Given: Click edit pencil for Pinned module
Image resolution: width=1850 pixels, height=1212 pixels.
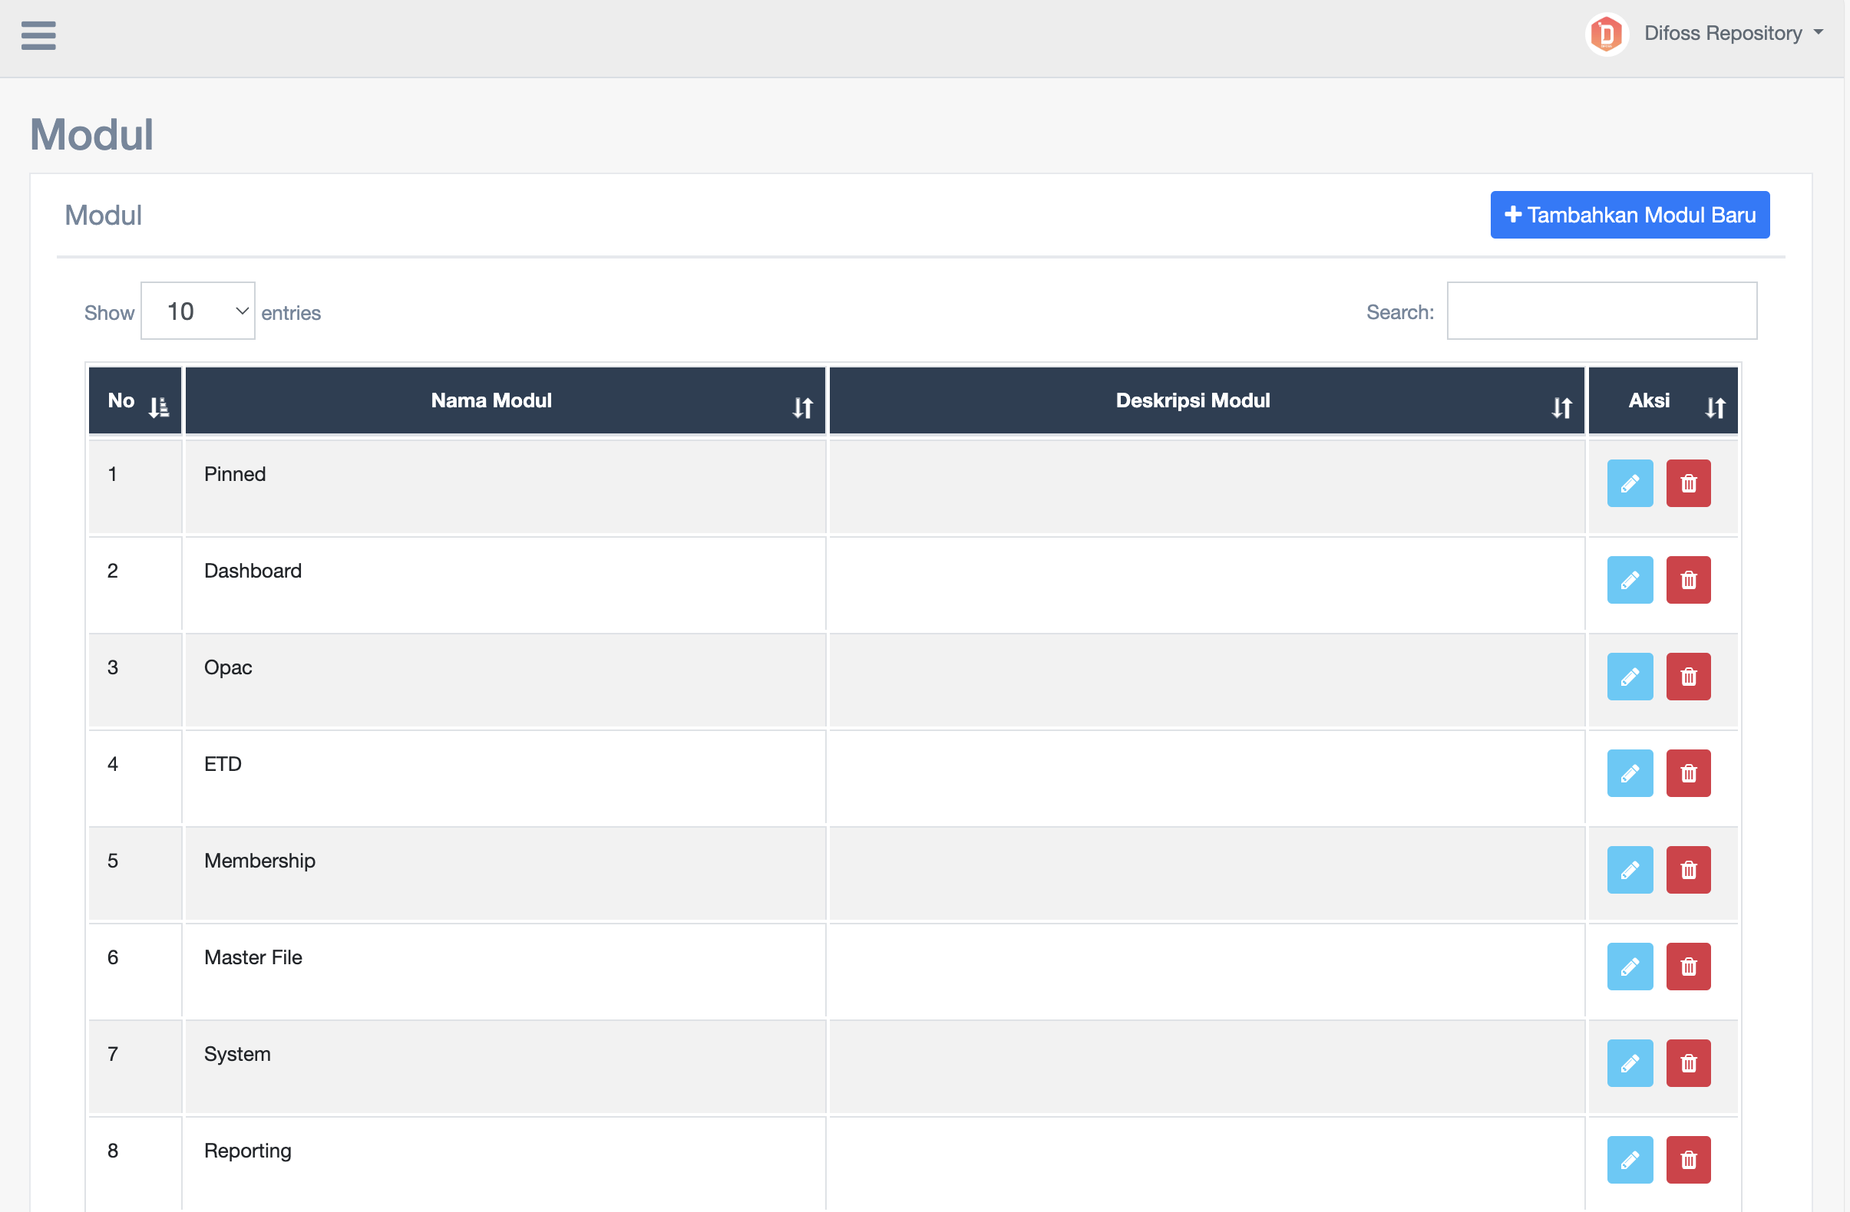Looking at the screenshot, I should point(1629,483).
